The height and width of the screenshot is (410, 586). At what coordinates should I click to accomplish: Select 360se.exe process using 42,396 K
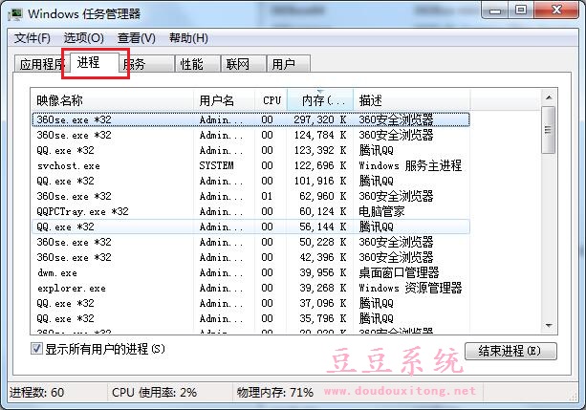coord(250,257)
